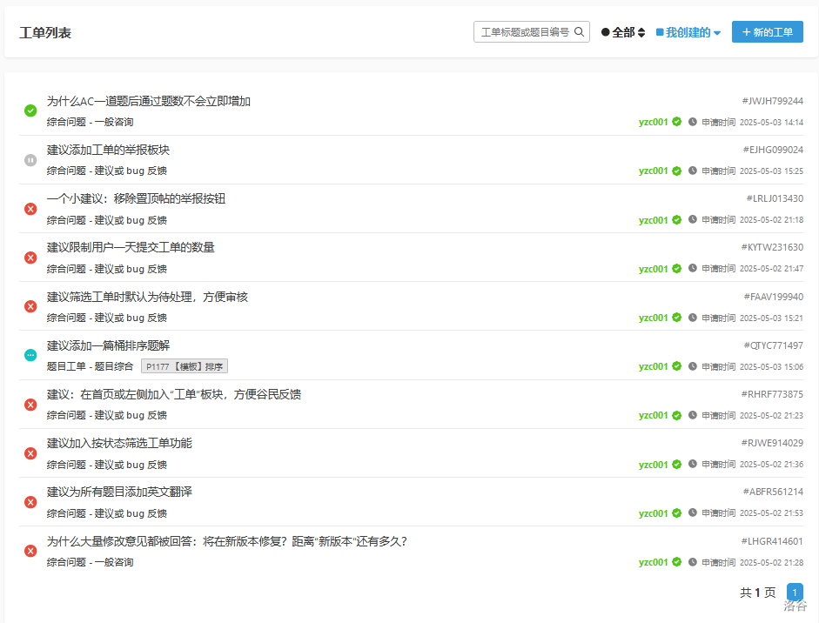The width and height of the screenshot is (819, 623).
Task: Create a ticket with 新的工单 button
Action: point(767,32)
